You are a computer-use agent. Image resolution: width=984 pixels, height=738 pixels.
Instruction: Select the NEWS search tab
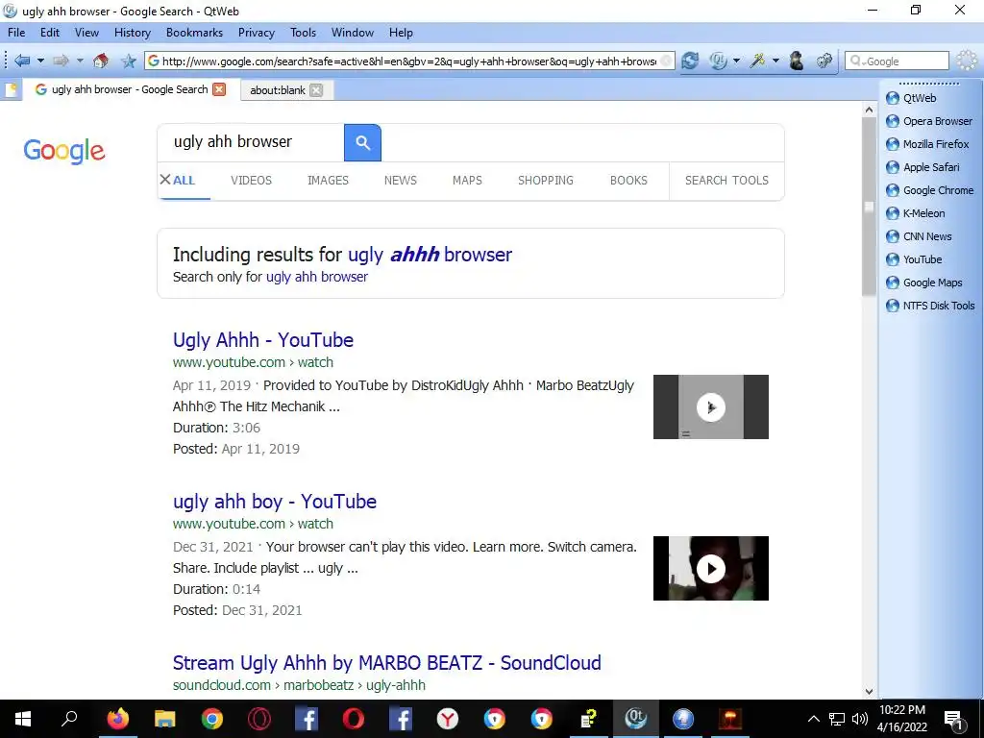click(x=401, y=180)
